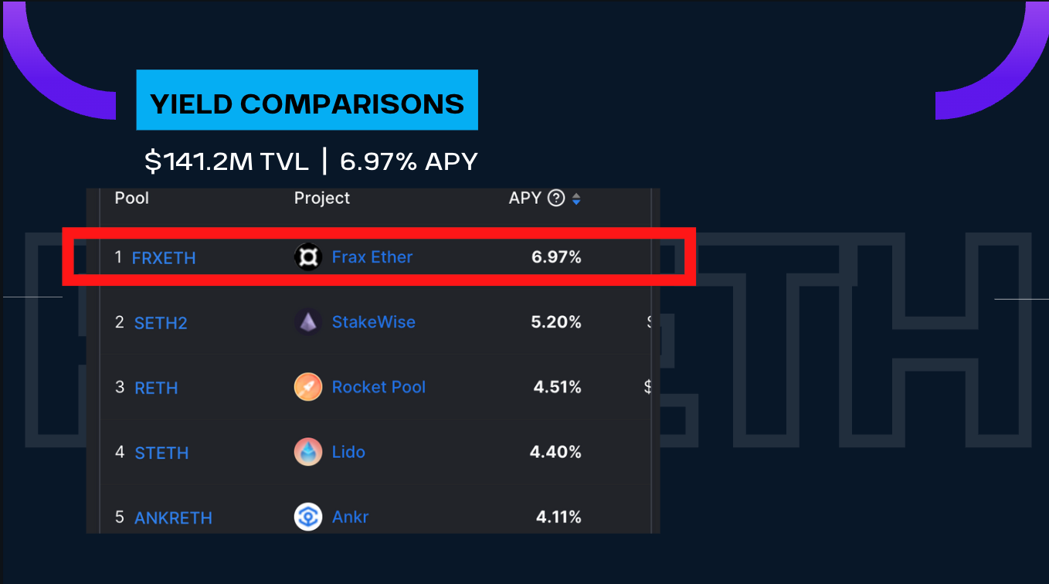
Task: Visit the Ankr project link
Action: (x=350, y=517)
